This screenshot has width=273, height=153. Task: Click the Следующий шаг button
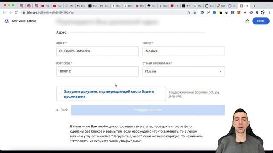pos(148,110)
